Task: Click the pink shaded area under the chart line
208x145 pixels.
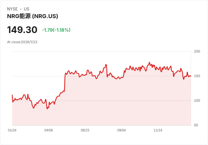Action: click(101, 103)
